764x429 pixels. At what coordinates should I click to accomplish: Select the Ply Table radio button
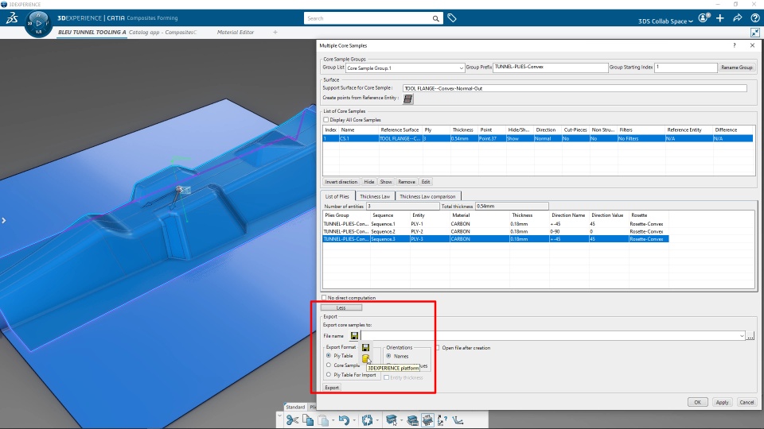pyautogui.click(x=329, y=356)
